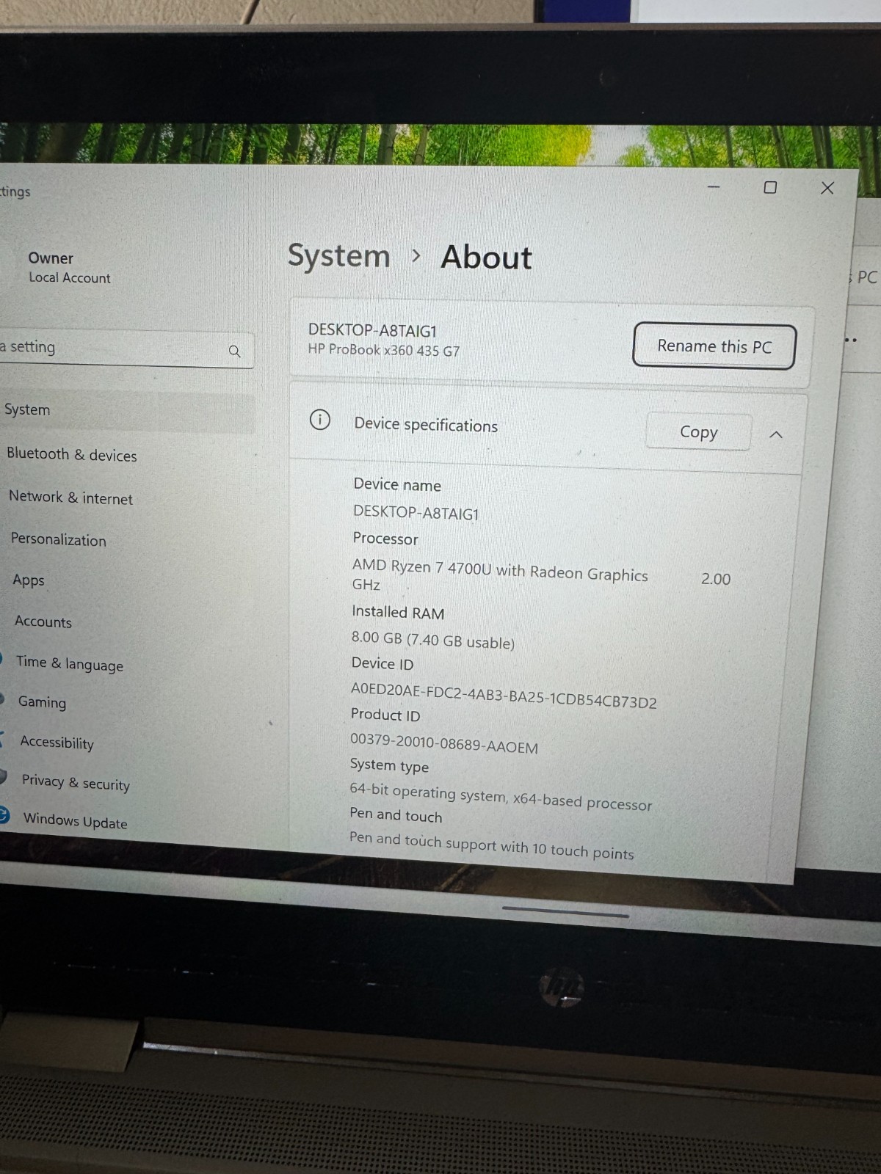Select the Product ID 00379-20010-08689-AAOEM
The image size is (881, 1174).
[443, 743]
